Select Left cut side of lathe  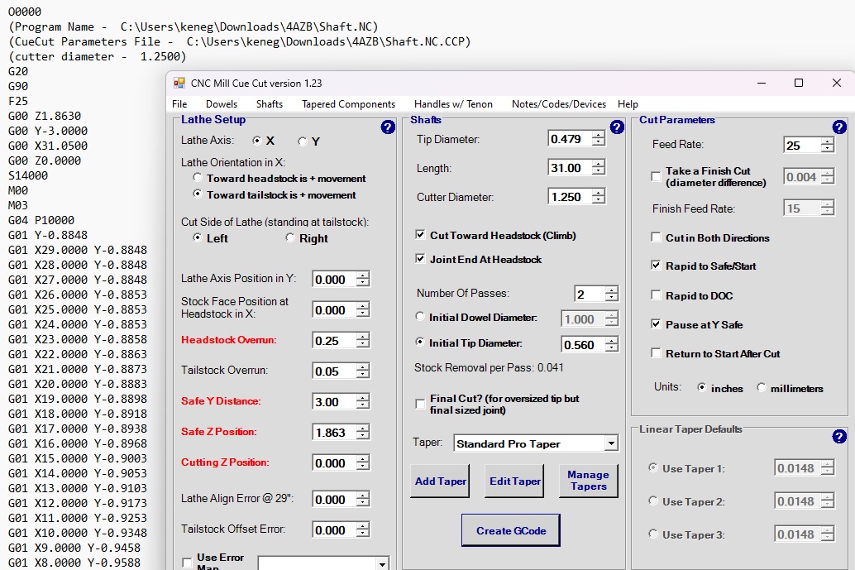pyautogui.click(x=198, y=237)
